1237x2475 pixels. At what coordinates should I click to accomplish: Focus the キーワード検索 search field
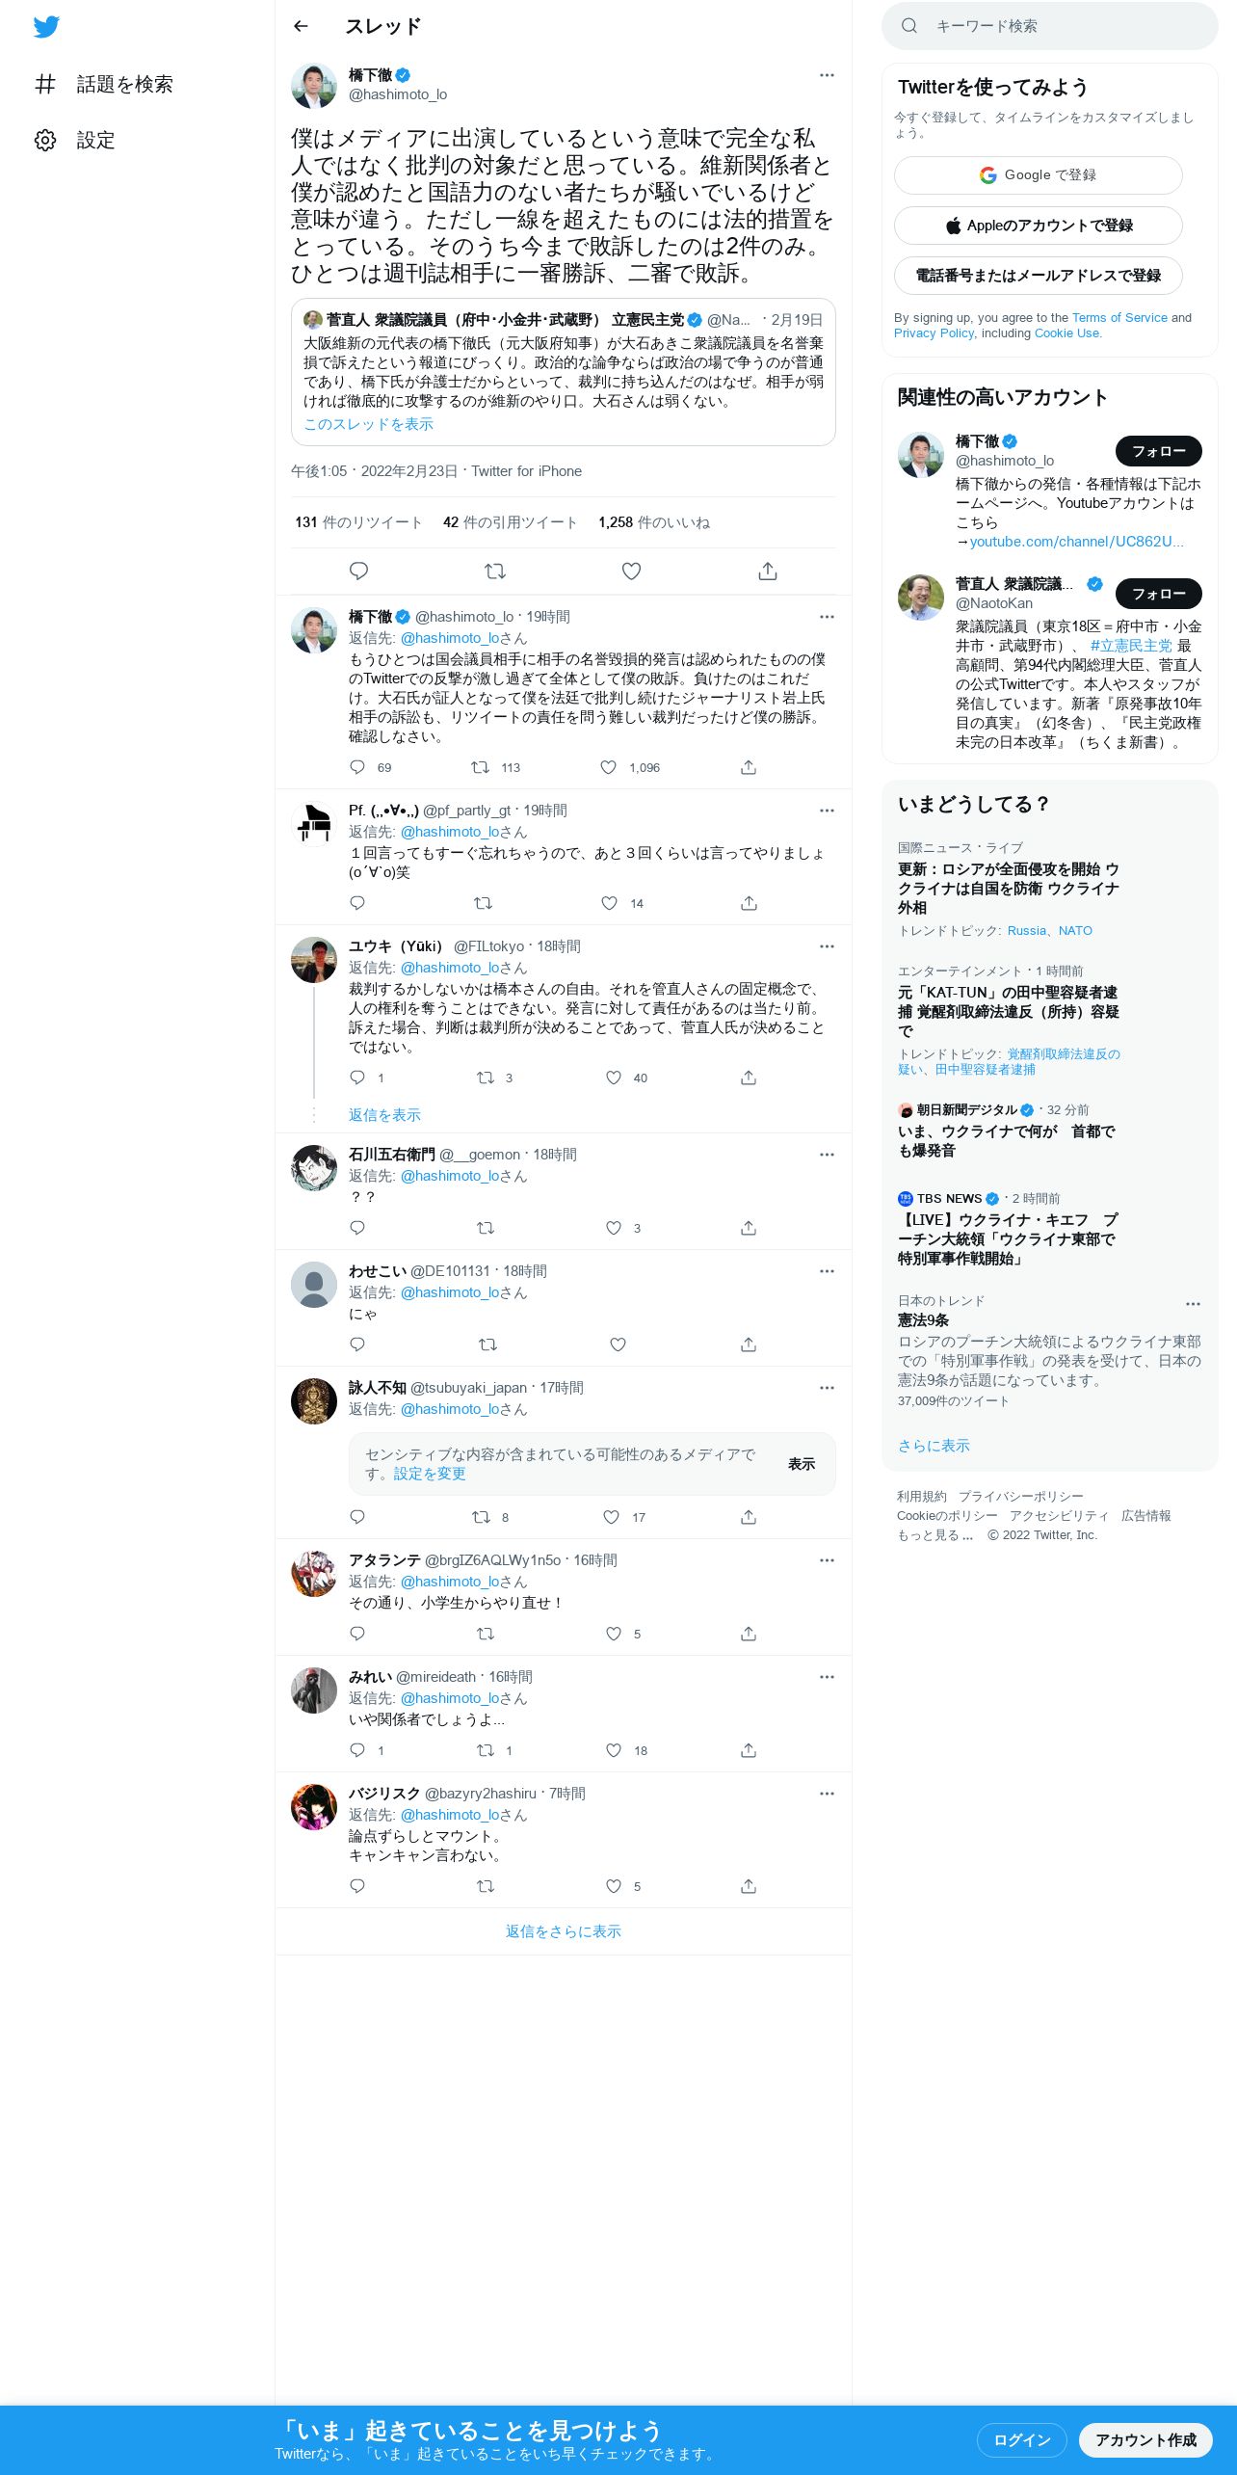coord(1050,26)
